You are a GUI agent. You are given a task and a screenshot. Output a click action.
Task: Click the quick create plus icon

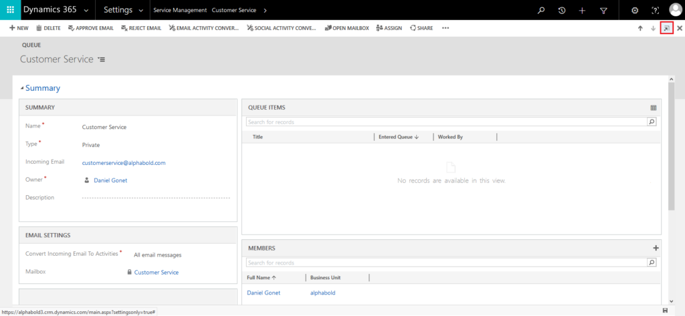tap(583, 11)
